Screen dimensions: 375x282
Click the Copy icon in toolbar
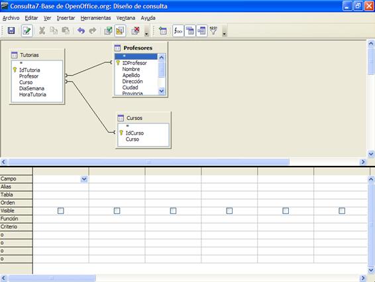pyautogui.click(x=54, y=31)
